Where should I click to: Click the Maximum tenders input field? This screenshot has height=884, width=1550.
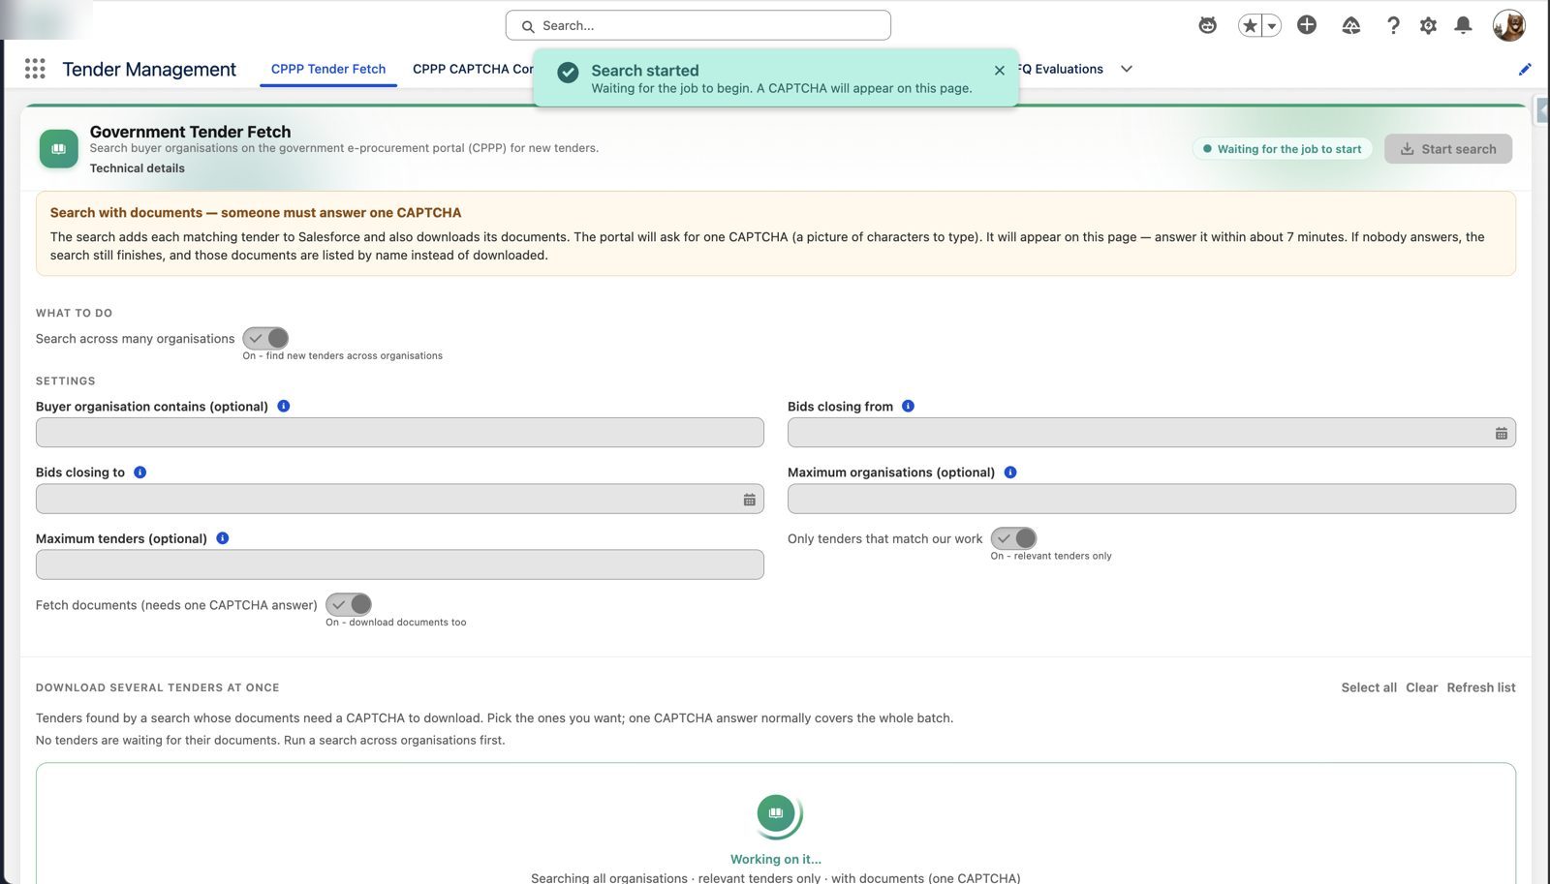pyautogui.click(x=400, y=564)
